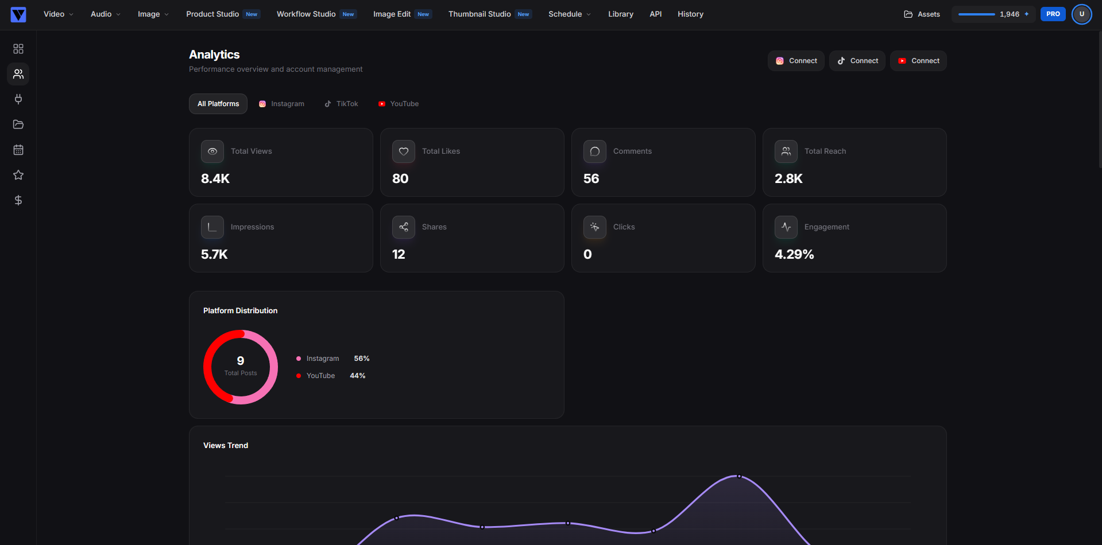The height and width of the screenshot is (545, 1102).
Task: Click the credits progress bar
Action: pos(976,14)
